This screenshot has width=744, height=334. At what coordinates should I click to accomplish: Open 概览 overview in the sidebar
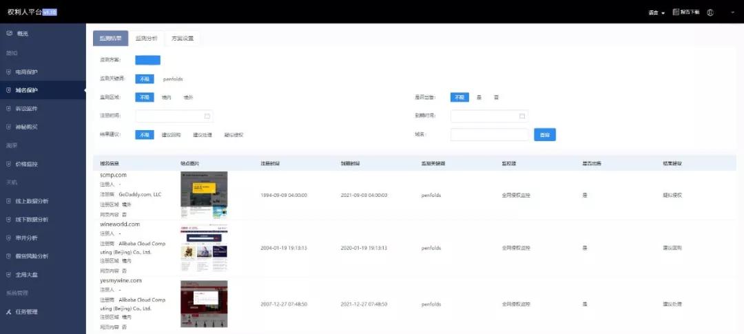22,33
